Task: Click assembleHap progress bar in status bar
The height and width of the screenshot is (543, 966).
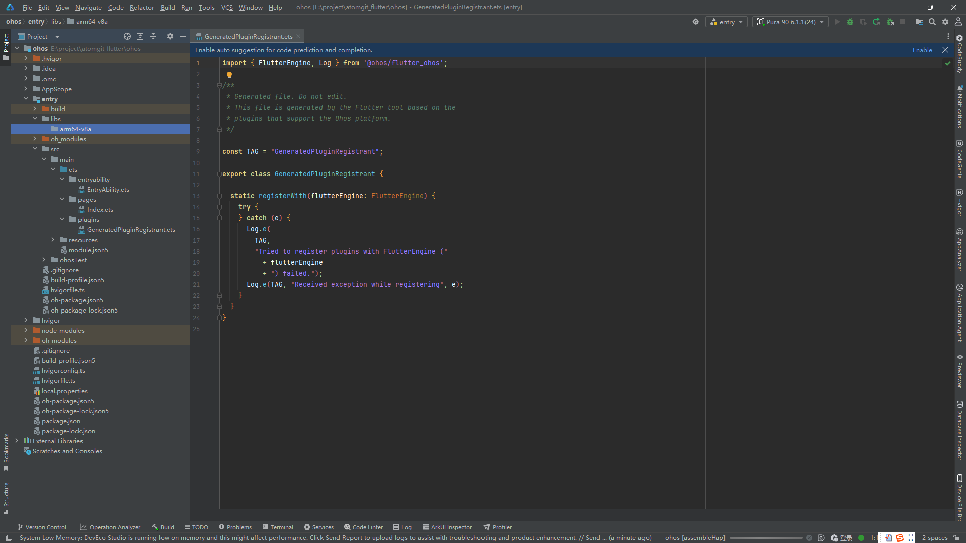Action: click(766, 538)
